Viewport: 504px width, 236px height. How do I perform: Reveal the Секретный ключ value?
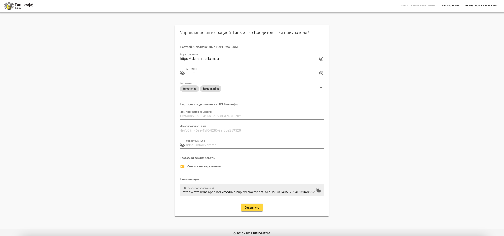click(182, 145)
